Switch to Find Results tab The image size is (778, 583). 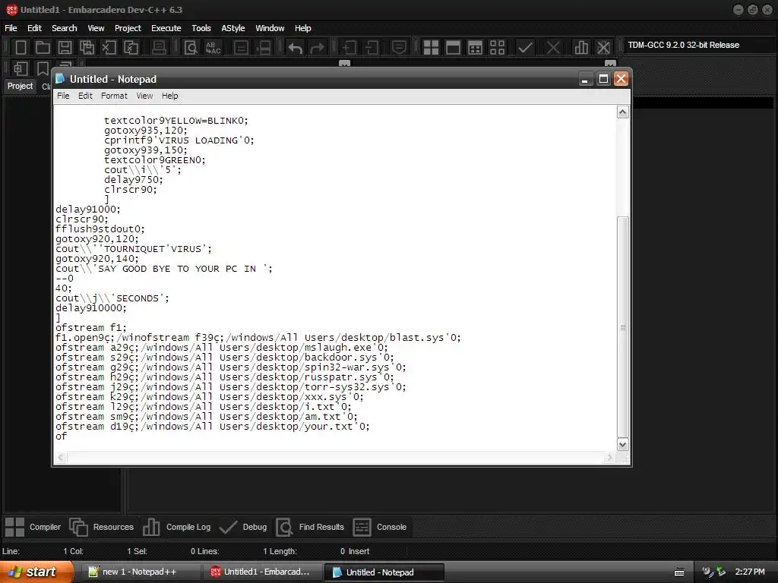[x=310, y=527]
